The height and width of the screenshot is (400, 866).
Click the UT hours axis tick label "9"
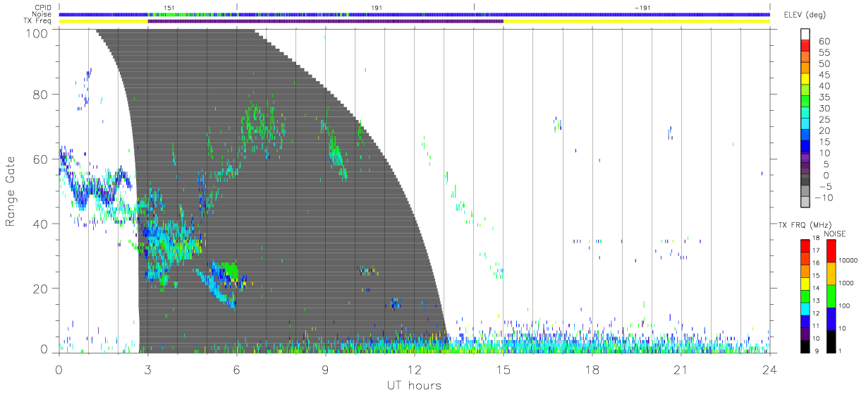(x=325, y=370)
